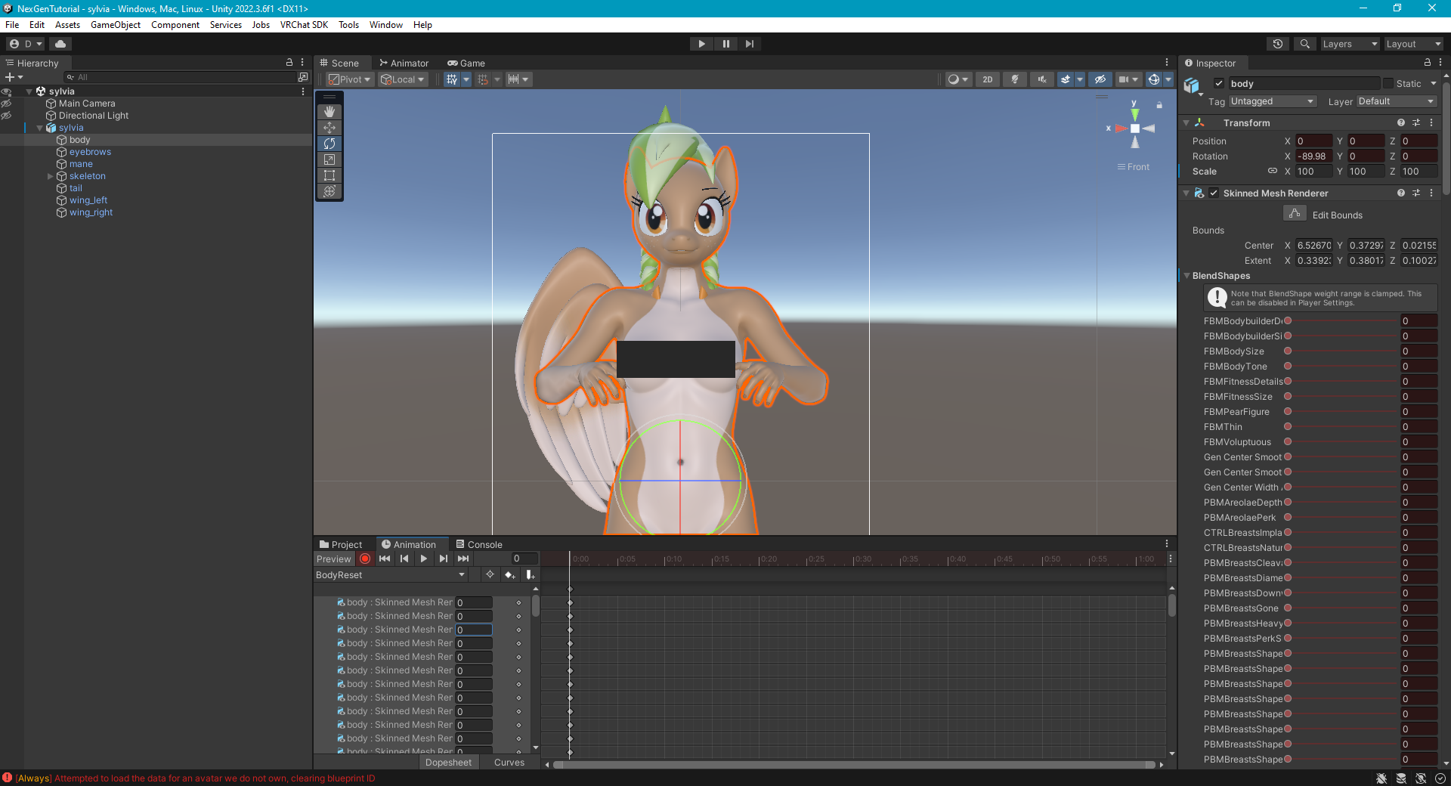1451x786 pixels.
Task: Click the Hierarchy search field
Action: tap(180, 77)
